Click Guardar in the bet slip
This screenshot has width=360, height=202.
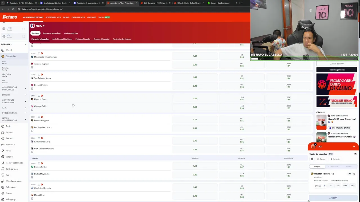tap(321, 159)
